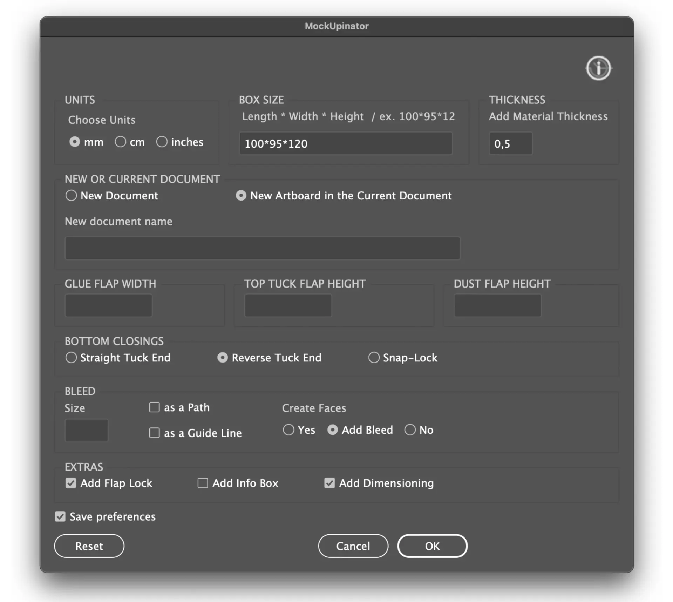Click the Bleed Size field
This screenshot has width=673, height=602.
pyautogui.click(x=87, y=430)
